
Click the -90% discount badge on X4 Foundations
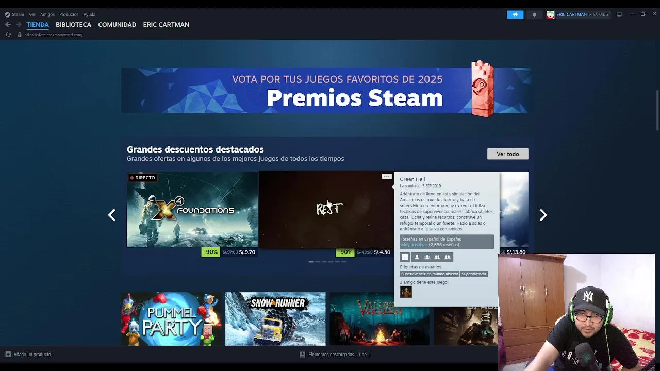(210, 252)
